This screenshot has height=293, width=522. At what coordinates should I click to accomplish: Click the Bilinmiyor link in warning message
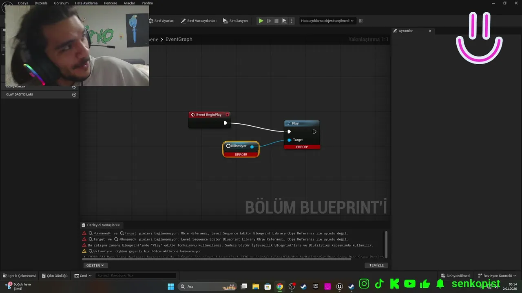(x=103, y=251)
